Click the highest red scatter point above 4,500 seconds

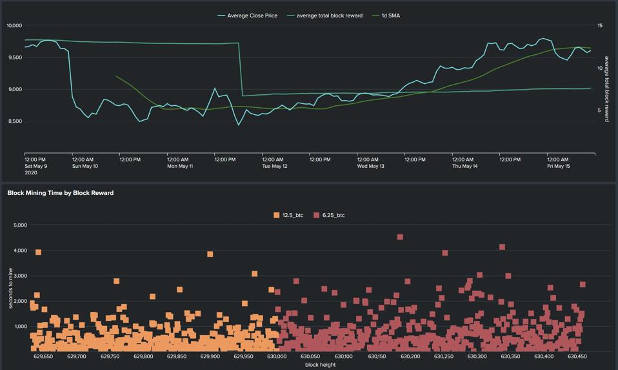[x=400, y=237]
